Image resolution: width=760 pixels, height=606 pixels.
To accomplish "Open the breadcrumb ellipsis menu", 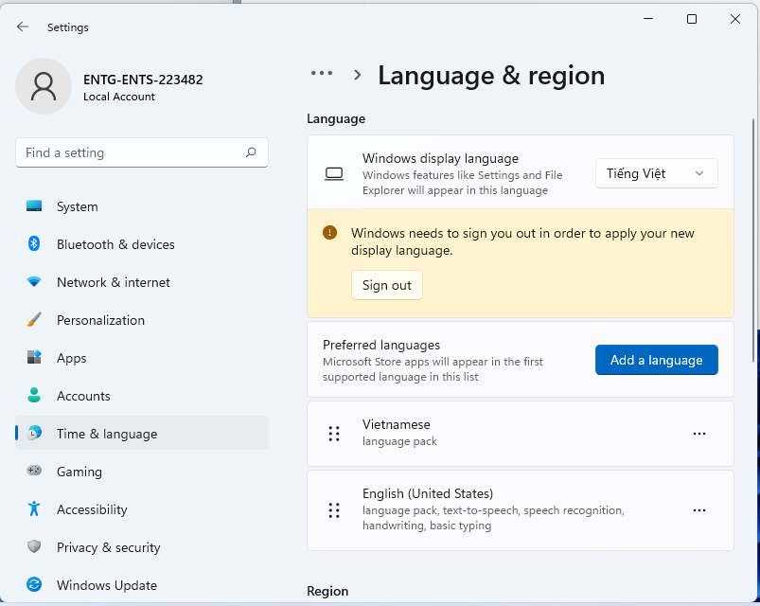I will [x=322, y=74].
